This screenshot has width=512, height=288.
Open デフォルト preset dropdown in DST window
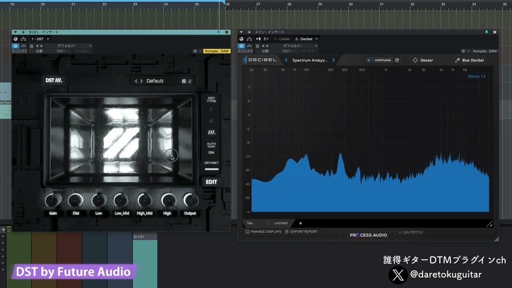[68, 46]
